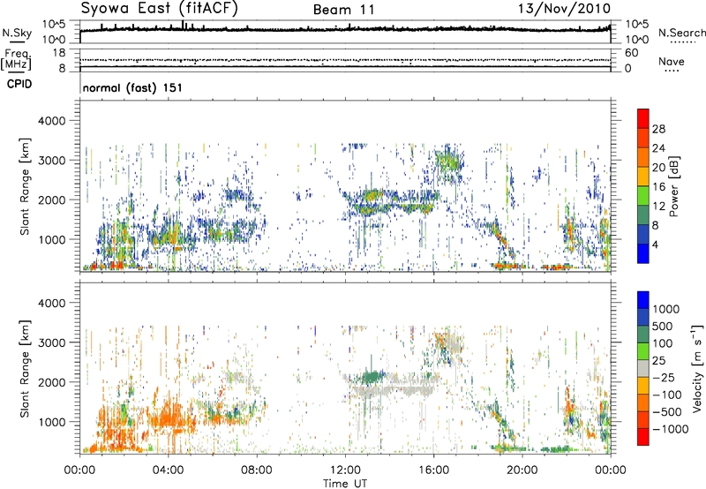Click the red bottom segment of Velocity colorbar
The height and width of the screenshot is (489, 706).
point(643,437)
